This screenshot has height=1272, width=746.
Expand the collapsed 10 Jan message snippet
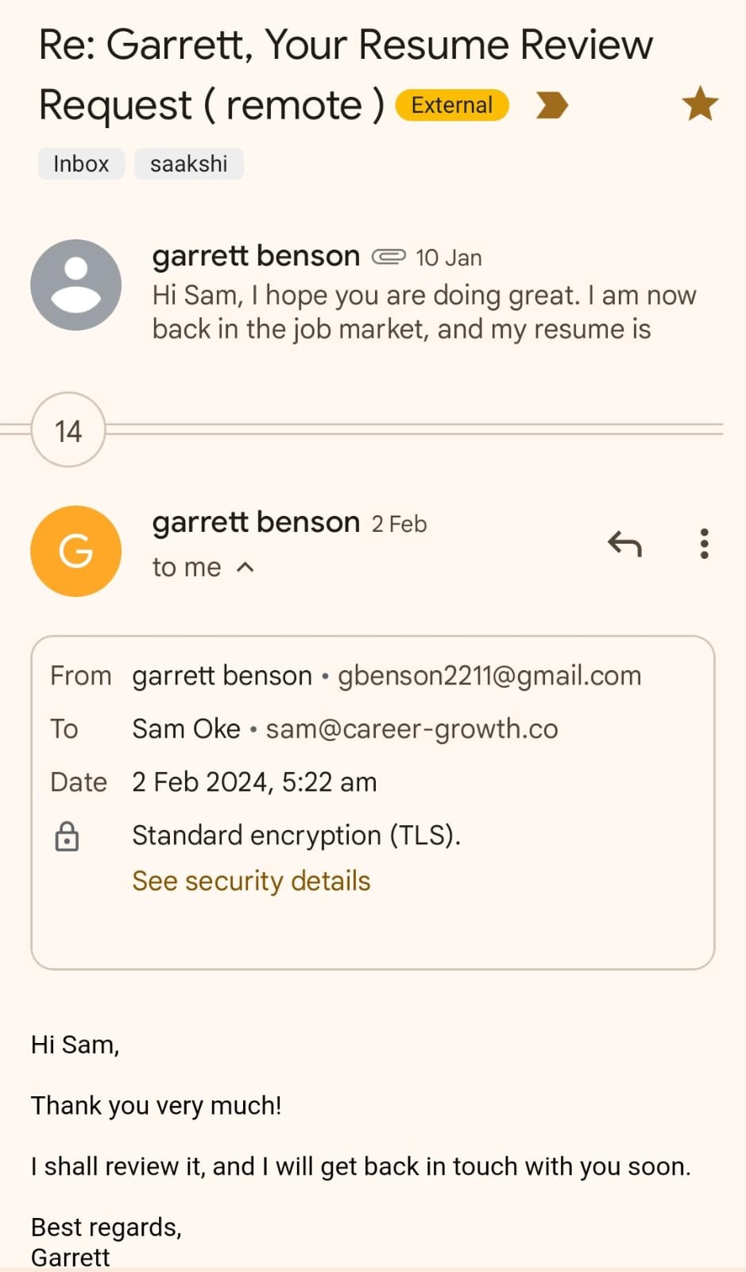(423, 312)
